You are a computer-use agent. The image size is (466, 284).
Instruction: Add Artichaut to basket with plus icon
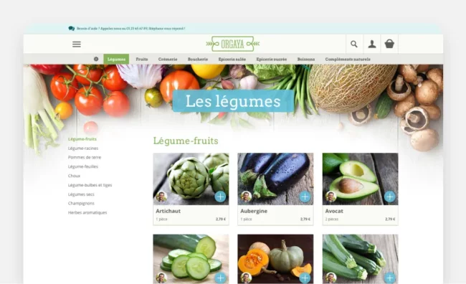point(220,197)
